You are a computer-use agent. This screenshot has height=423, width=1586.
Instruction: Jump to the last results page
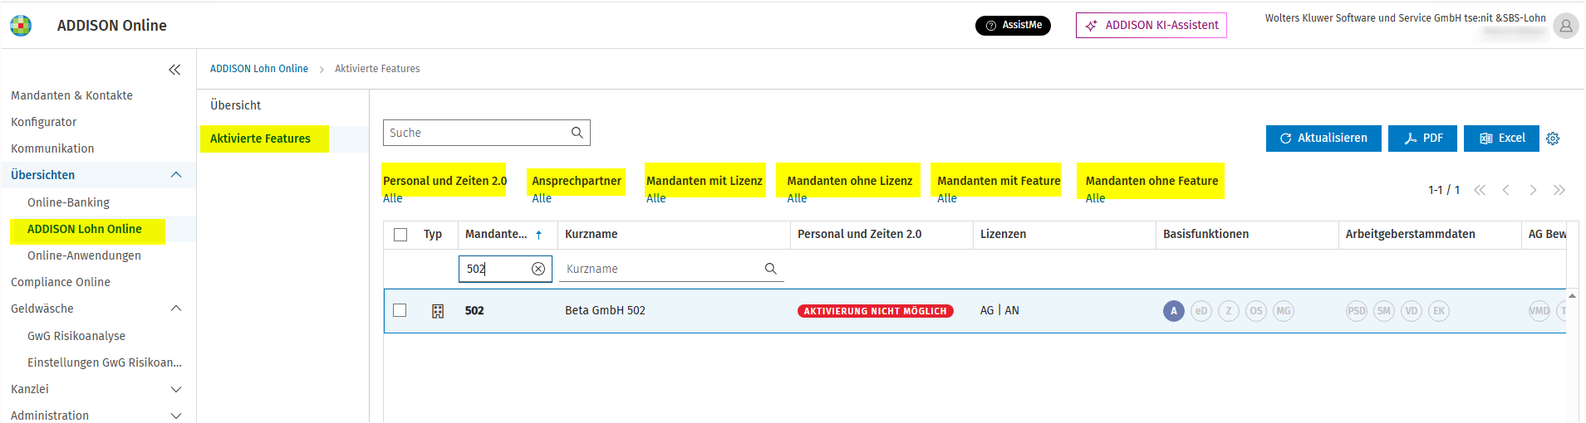1559,190
